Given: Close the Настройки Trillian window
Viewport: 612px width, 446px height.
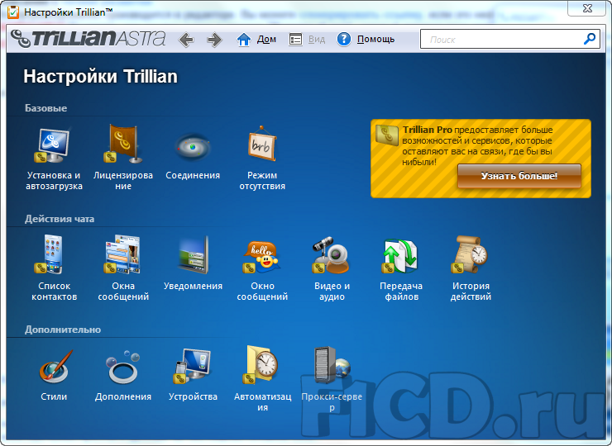Looking at the screenshot, I should coord(587,7).
